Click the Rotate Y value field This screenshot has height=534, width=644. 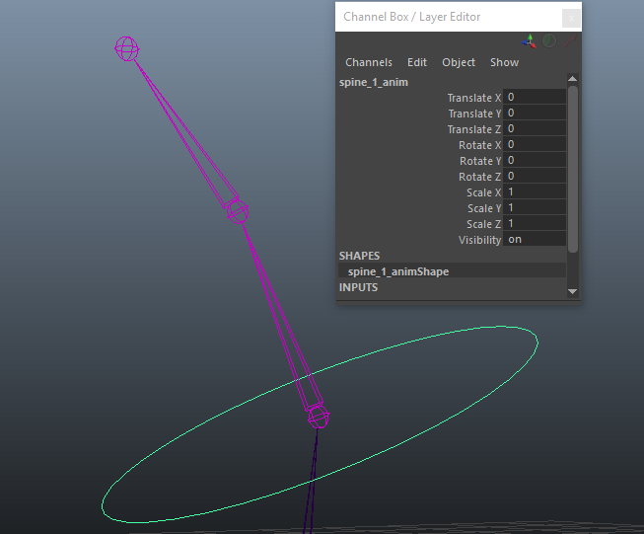[x=535, y=161]
